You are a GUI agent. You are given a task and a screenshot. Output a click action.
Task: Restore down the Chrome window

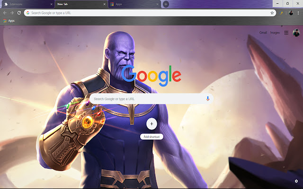click(288, 3)
